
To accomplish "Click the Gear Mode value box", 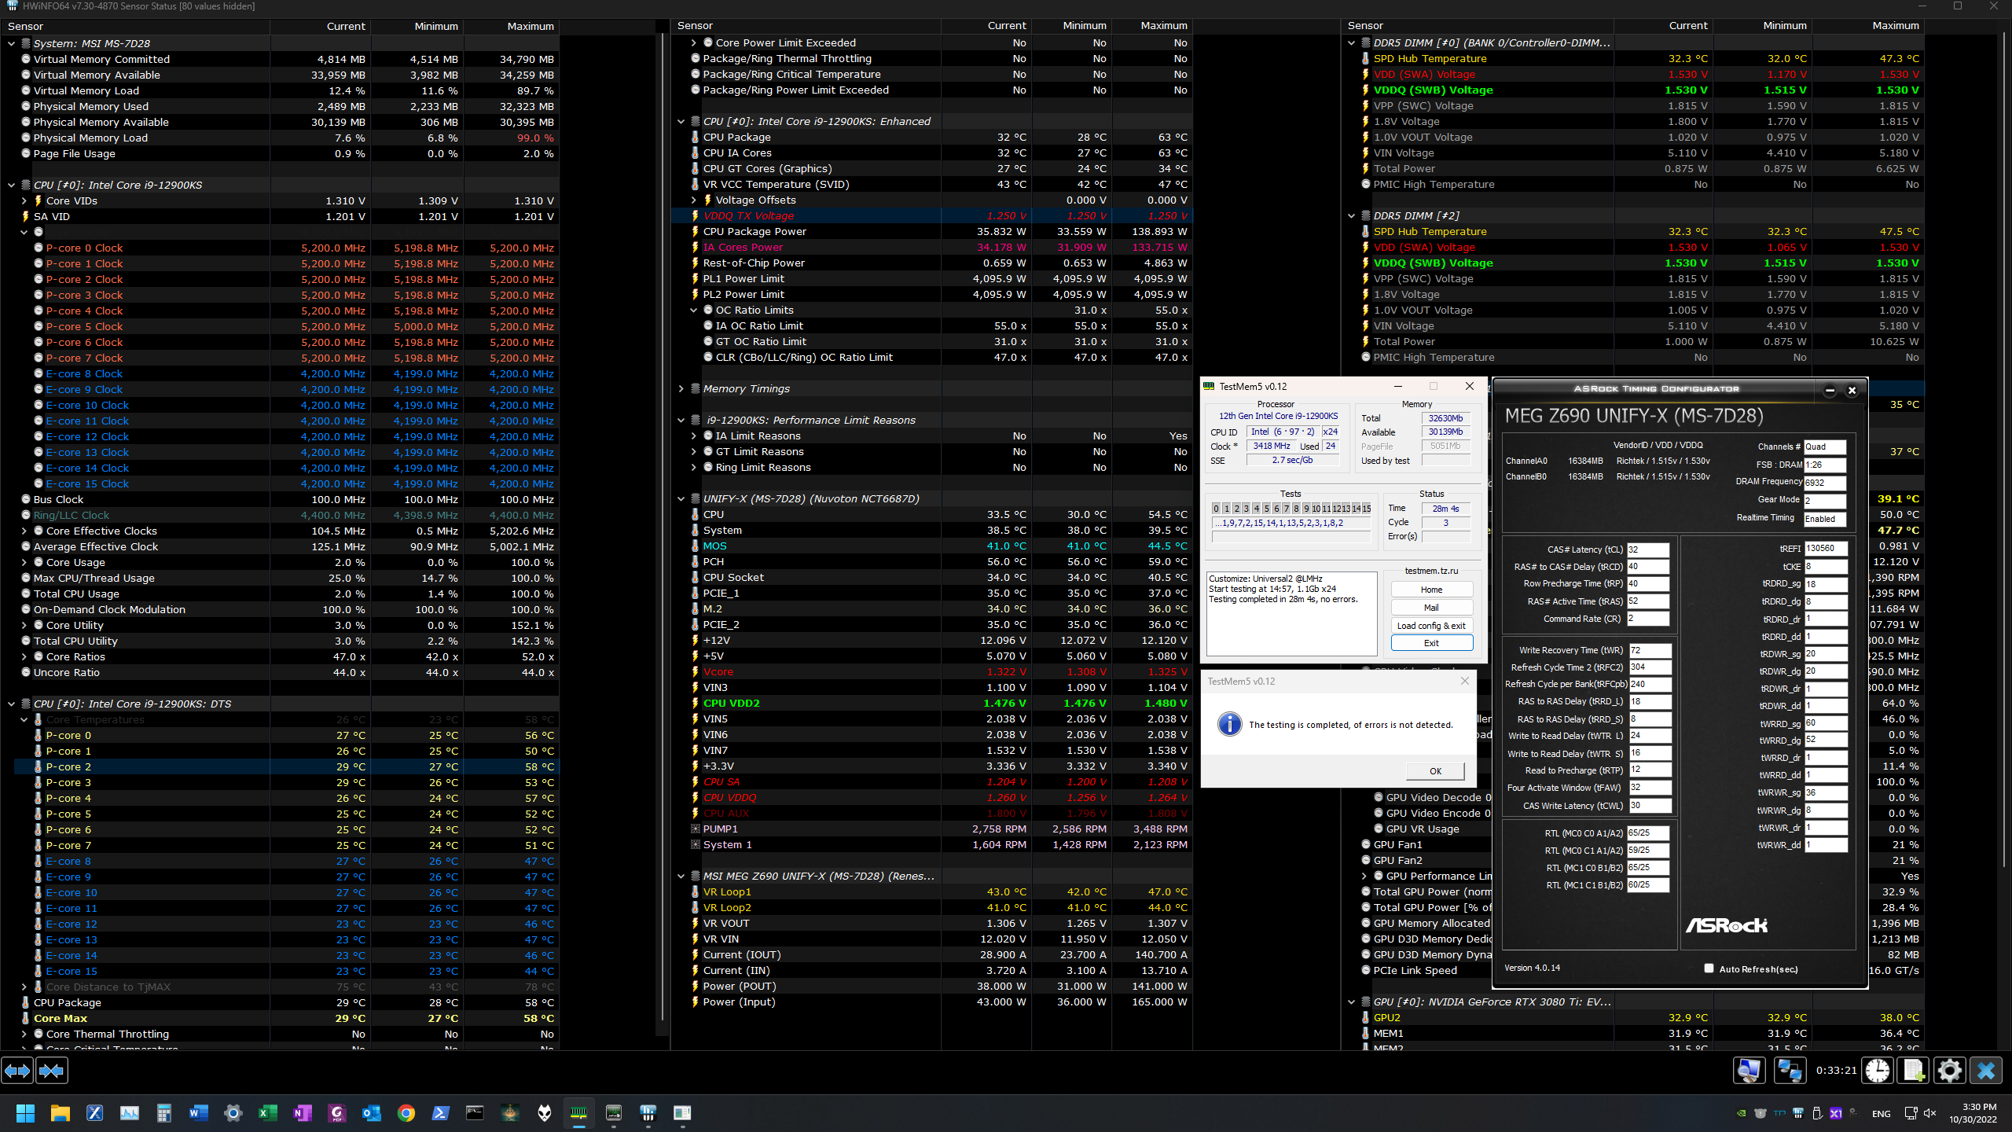I will pyautogui.click(x=1824, y=500).
